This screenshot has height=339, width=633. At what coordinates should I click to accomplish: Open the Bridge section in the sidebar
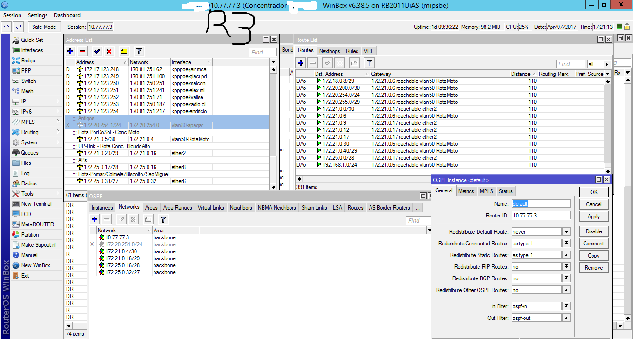(28, 61)
